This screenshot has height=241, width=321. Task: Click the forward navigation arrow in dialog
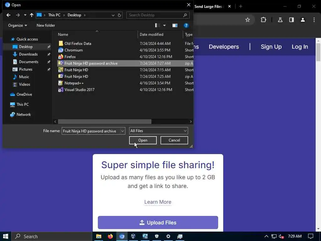[x=18, y=15]
